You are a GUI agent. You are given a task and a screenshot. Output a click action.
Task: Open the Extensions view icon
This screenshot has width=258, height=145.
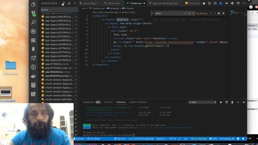click(x=33, y=40)
